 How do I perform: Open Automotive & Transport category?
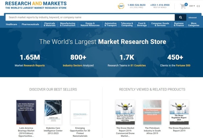point(111,24)
